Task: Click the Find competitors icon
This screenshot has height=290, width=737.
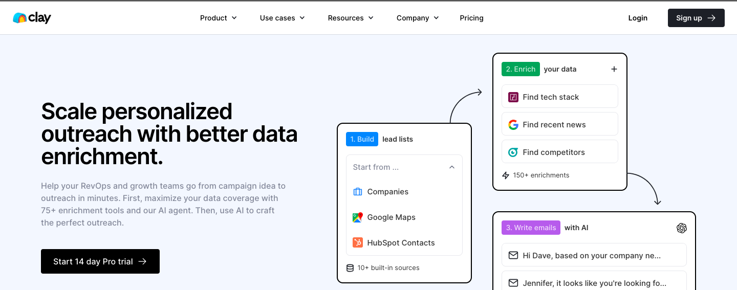Action: (513, 152)
